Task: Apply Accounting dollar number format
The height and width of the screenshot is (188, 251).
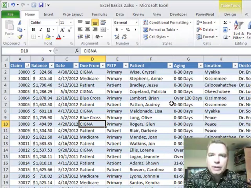Action: point(117,30)
